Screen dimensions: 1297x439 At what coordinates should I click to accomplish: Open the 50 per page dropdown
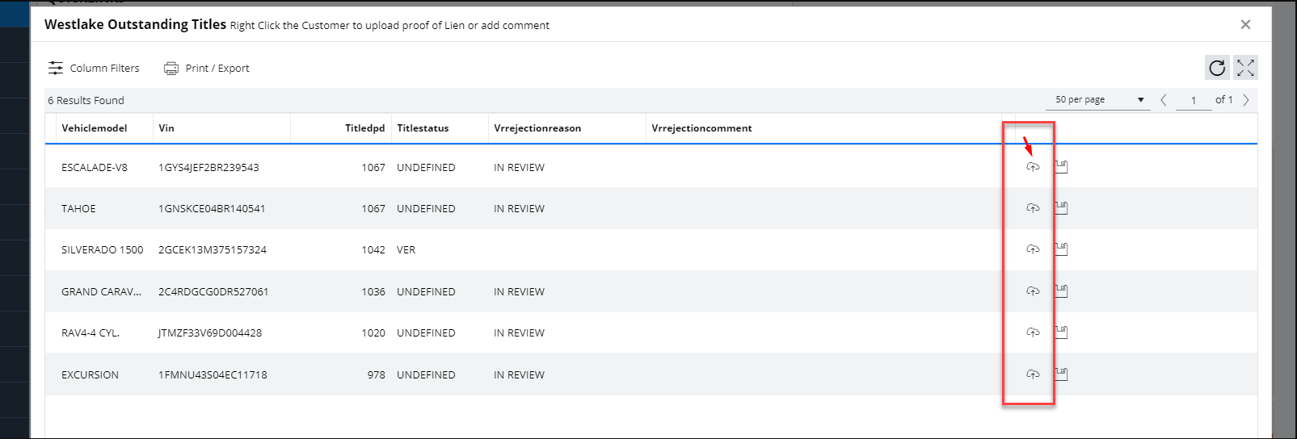(x=1100, y=100)
